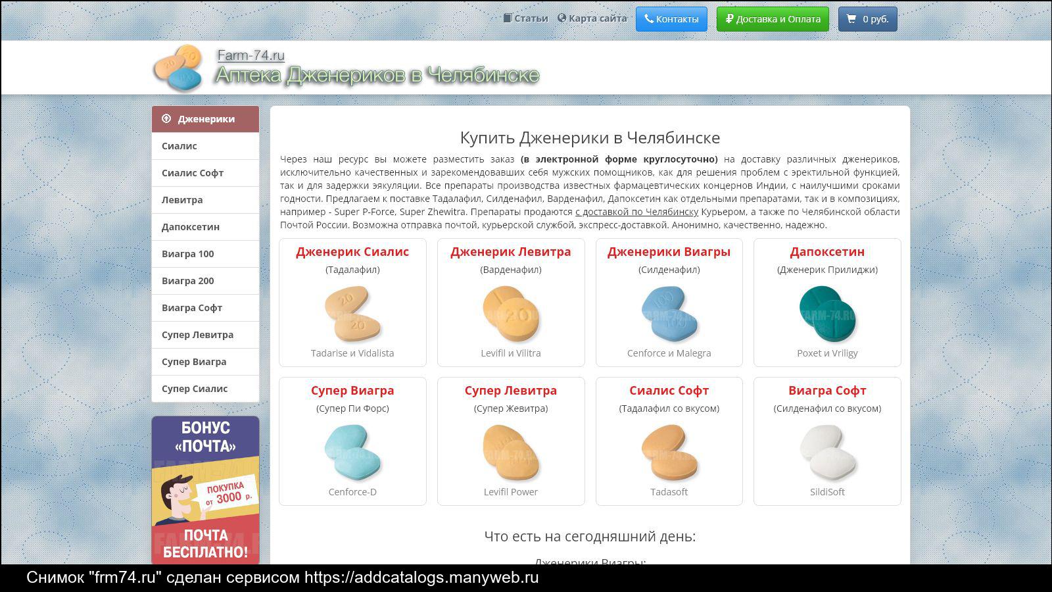Screen dimensions: 1052x592
Task: Open the Сиалис Софт card title
Action: [x=669, y=391]
